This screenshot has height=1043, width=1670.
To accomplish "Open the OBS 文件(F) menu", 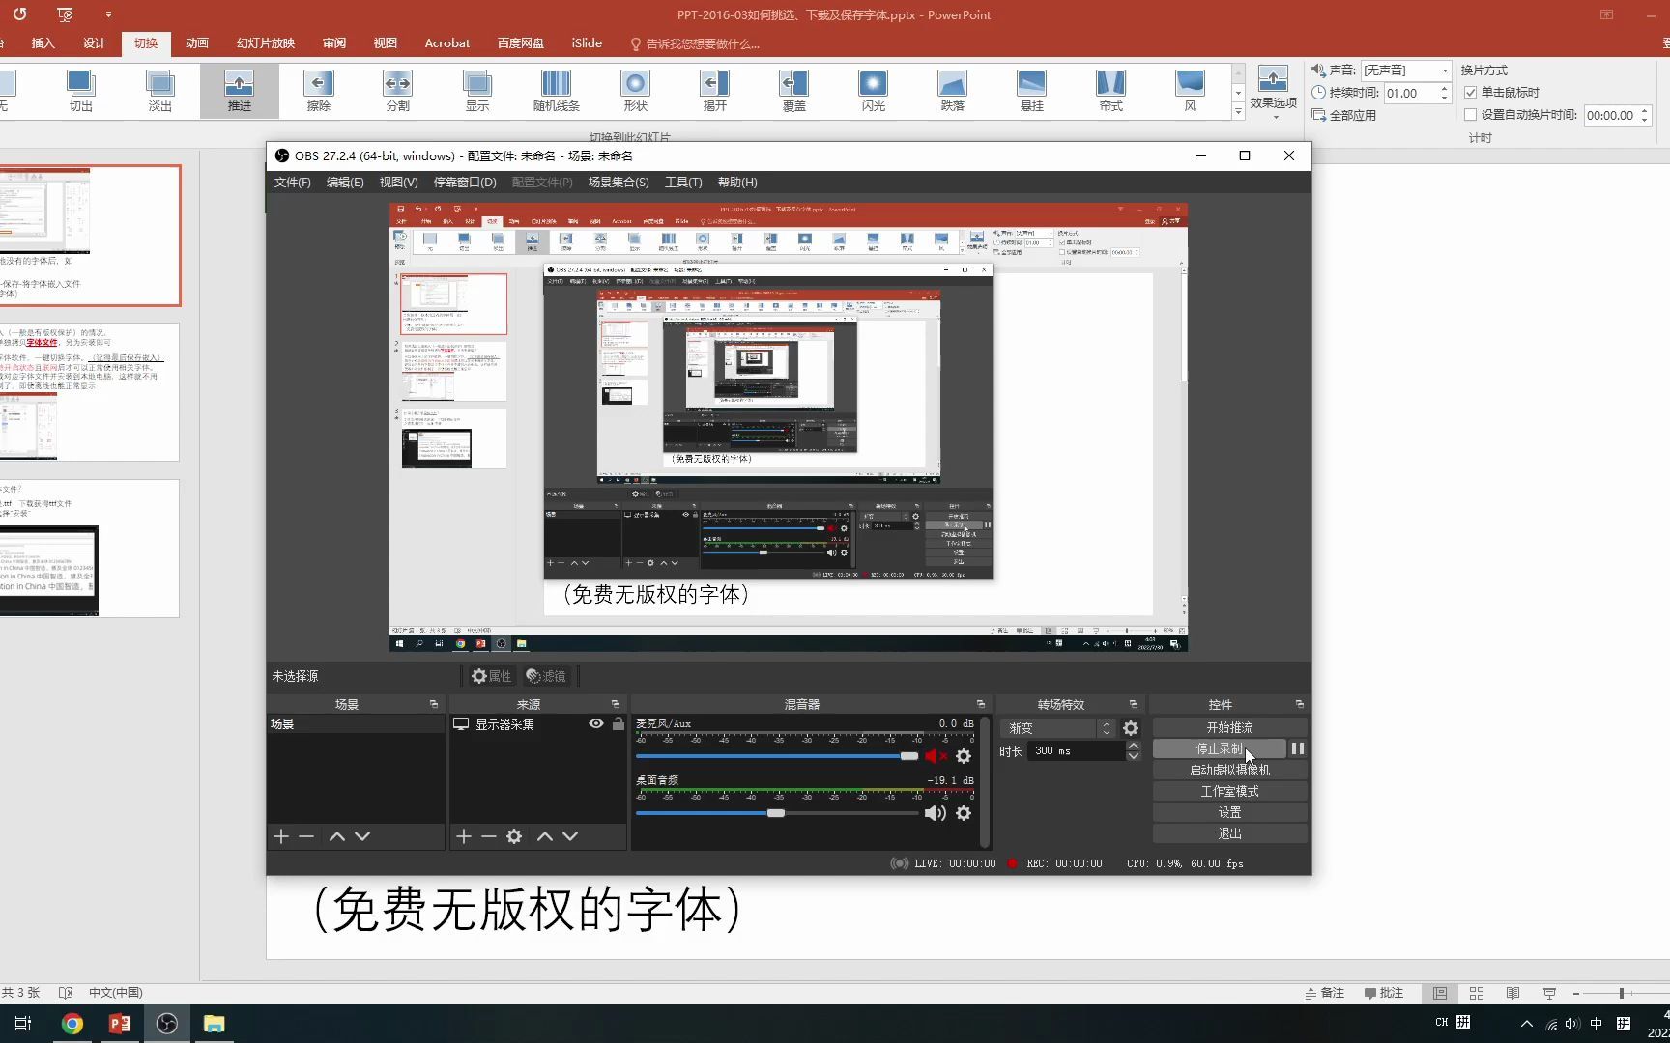I will 293,183.
